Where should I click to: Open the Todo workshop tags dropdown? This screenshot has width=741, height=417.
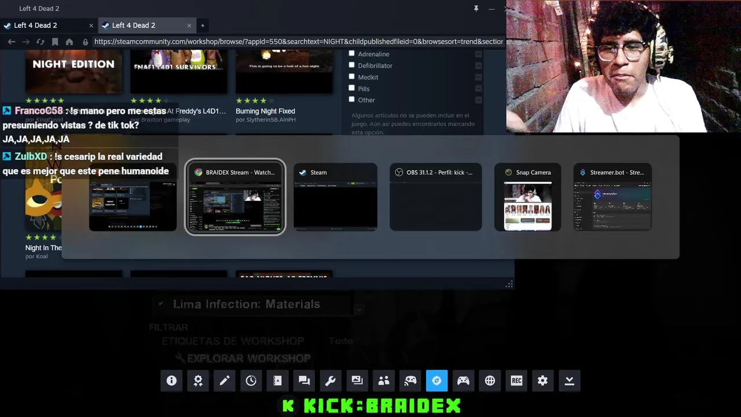coord(341,341)
